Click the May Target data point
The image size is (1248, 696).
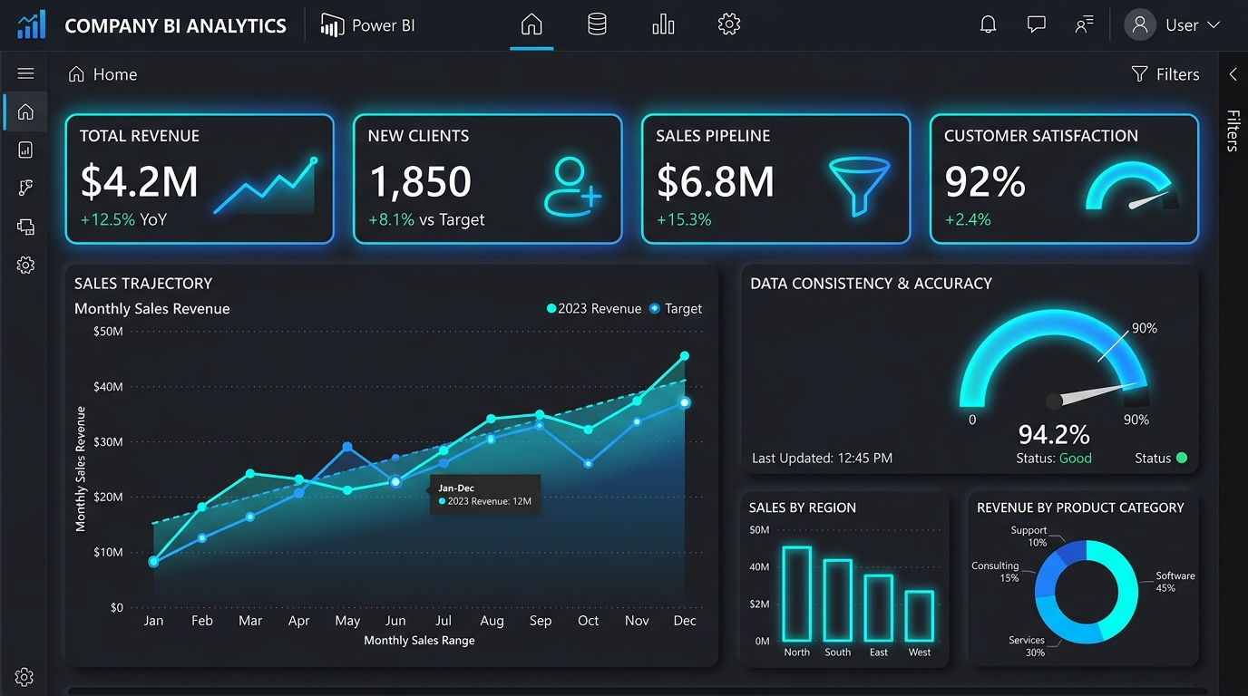(x=347, y=447)
